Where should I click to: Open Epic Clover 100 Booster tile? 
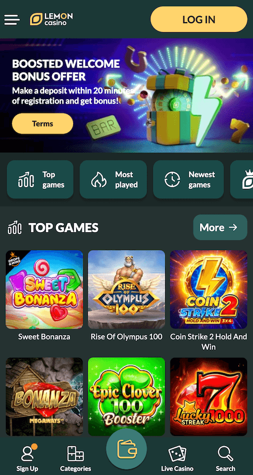[x=126, y=397]
